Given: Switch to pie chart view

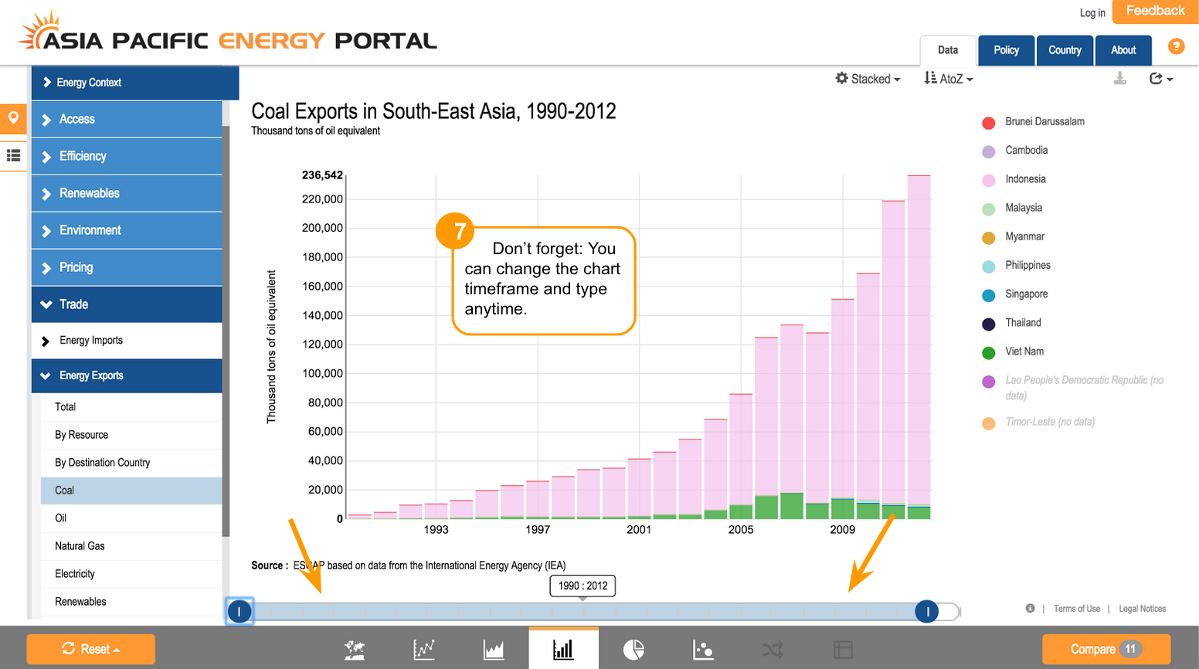Looking at the screenshot, I should pyautogui.click(x=633, y=650).
